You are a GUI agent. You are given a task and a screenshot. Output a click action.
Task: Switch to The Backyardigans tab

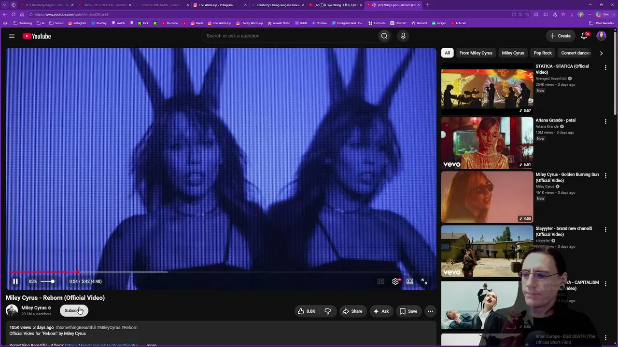click(47, 5)
